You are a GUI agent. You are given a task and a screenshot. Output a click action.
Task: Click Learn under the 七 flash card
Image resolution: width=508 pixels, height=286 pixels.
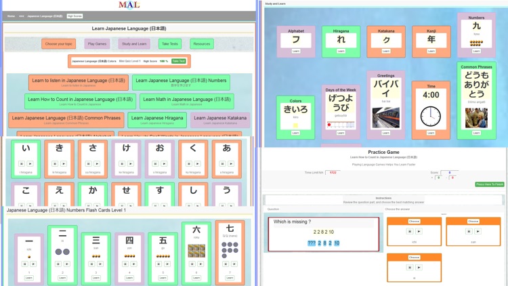[x=230, y=278]
